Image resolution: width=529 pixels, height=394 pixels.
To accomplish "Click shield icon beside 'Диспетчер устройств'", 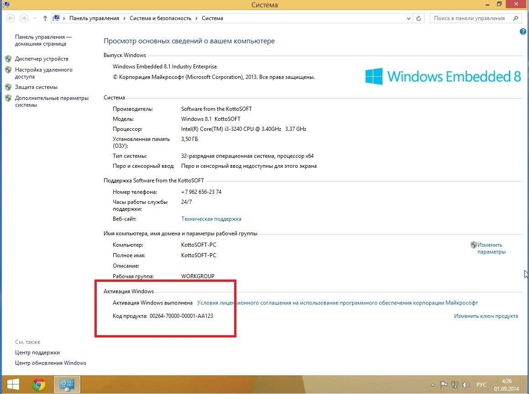I will pos(8,59).
